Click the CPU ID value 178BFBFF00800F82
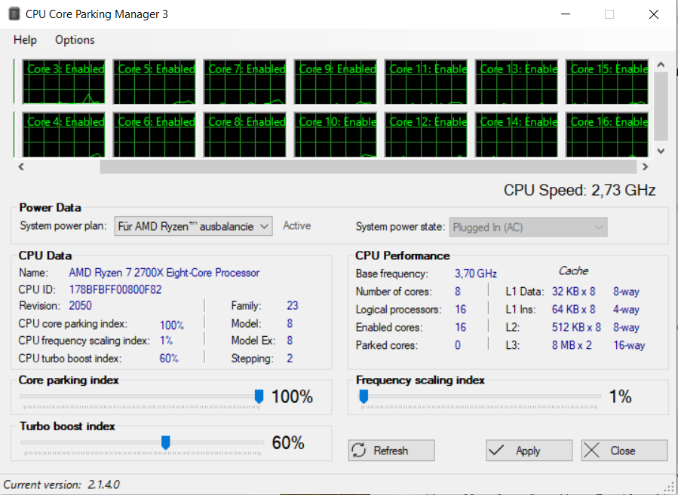678x495 pixels. click(115, 289)
